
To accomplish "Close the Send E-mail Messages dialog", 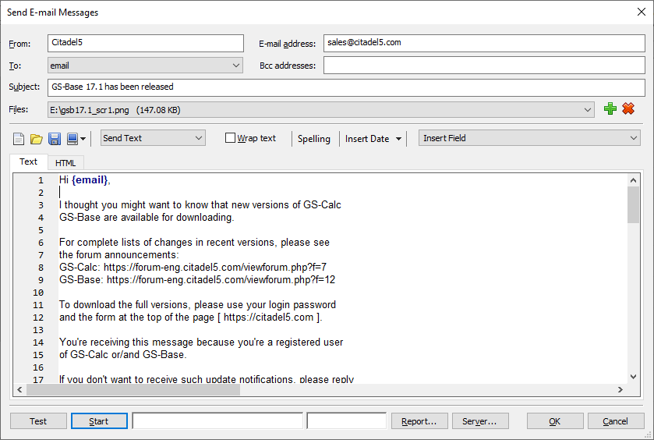I will pos(642,12).
